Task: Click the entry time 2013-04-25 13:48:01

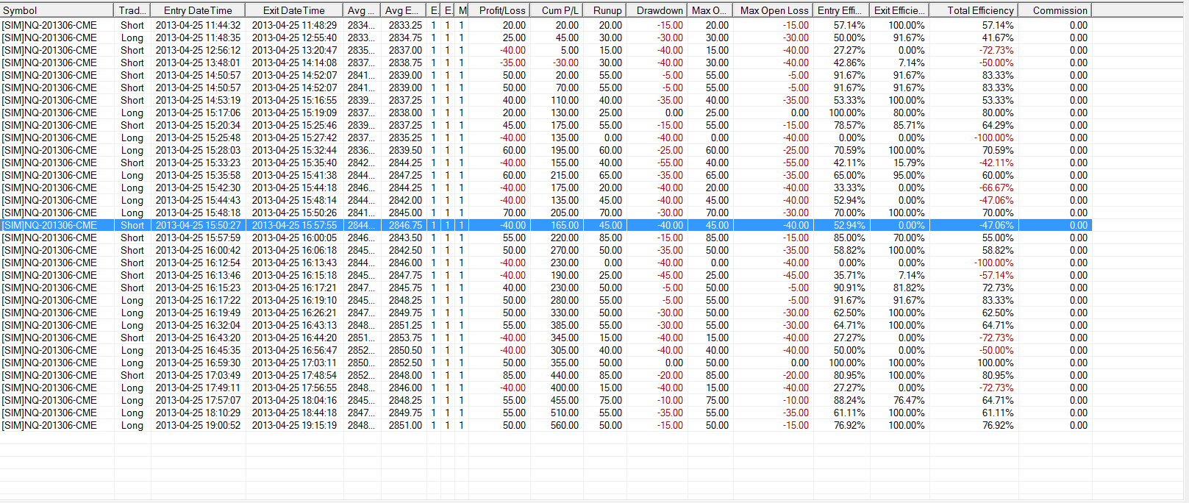Action: click(198, 63)
